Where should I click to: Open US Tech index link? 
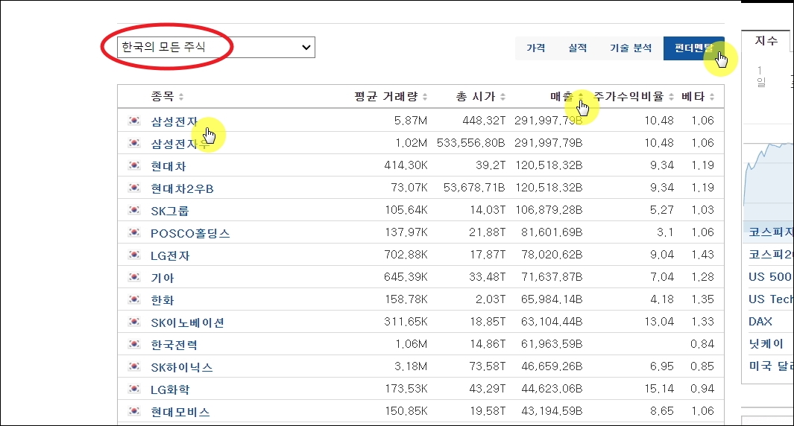click(771, 299)
